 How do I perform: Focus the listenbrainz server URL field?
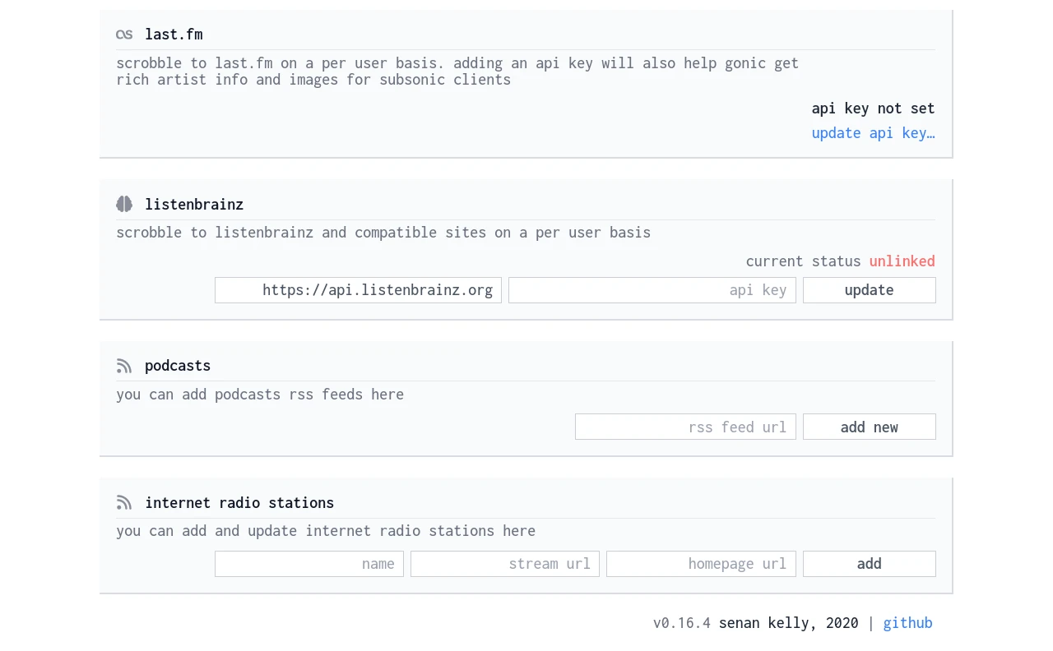click(x=358, y=290)
